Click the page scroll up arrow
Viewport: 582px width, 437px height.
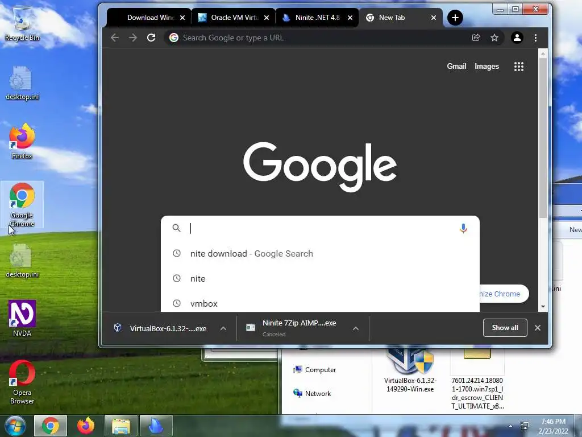pos(543,53)
